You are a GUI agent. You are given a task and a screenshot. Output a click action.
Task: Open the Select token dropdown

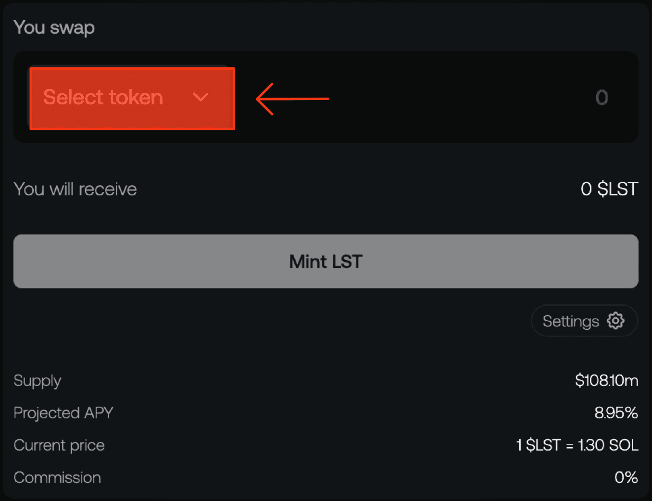coord(132,99)
